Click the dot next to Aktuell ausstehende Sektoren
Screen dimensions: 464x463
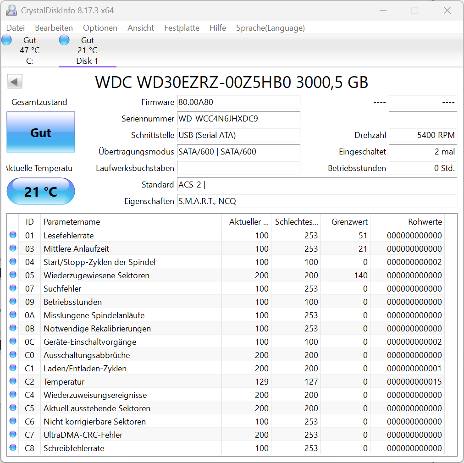13,408
